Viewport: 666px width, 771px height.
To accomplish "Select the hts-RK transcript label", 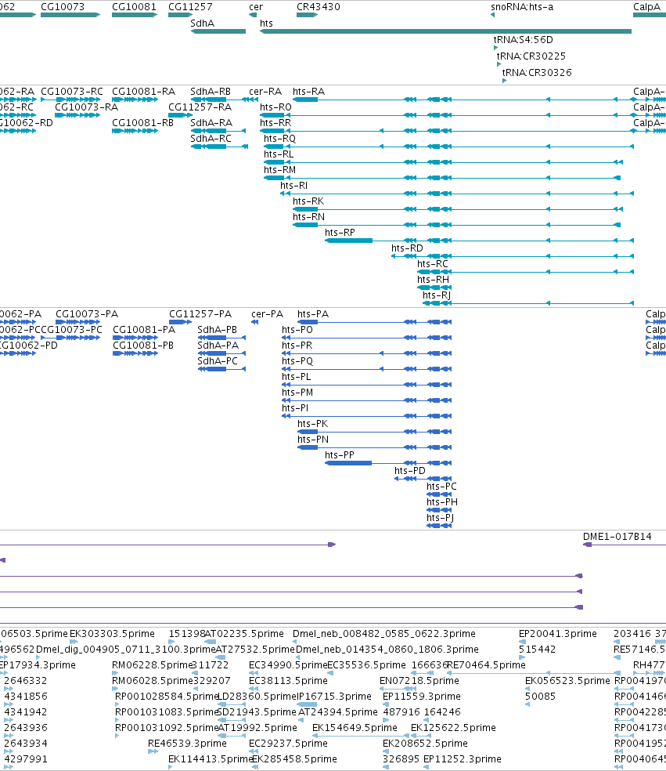I will (308, 201).
